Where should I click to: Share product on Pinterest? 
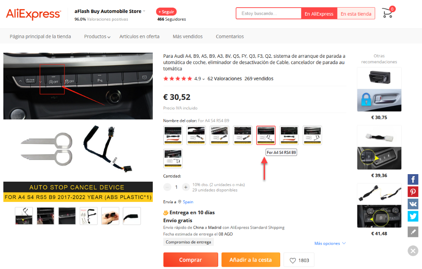tap(413, 192)
